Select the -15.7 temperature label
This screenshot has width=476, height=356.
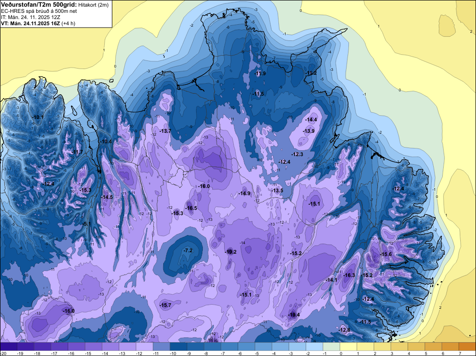(166, 305)
